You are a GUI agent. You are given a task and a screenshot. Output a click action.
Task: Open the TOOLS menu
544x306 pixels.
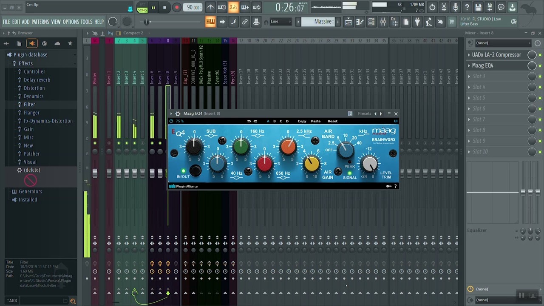[86, 22]
